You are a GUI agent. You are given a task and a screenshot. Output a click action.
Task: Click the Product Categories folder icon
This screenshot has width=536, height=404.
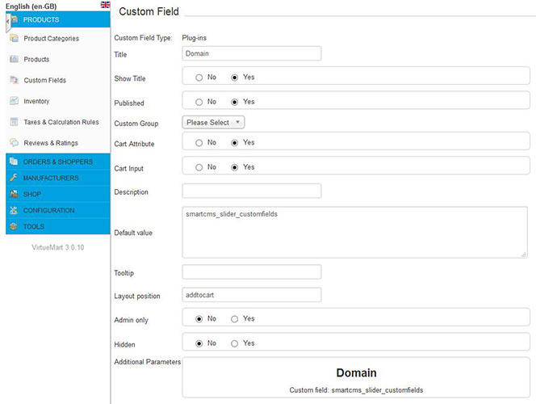tap(14, 38)
